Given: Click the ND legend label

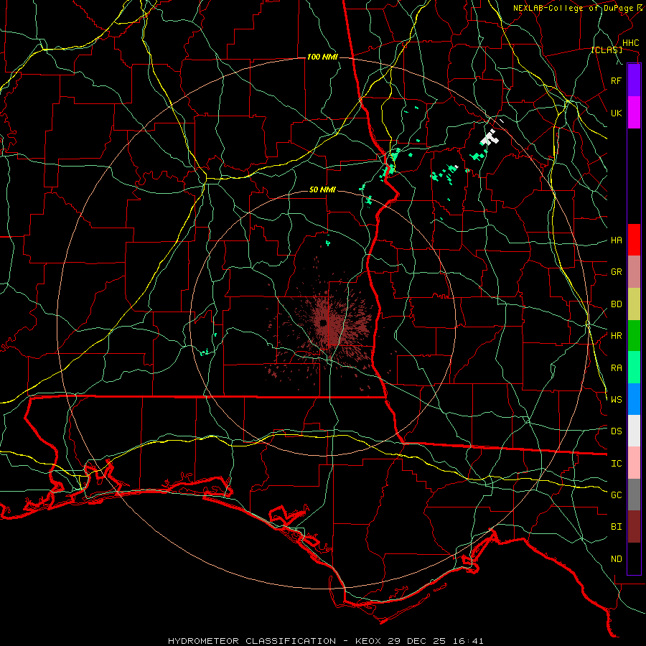Looking at the screenshot, I should pos(616,559).
